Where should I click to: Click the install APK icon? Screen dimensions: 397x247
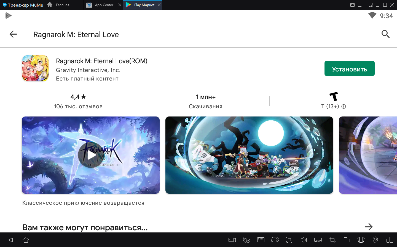click(x=318, y=240)
